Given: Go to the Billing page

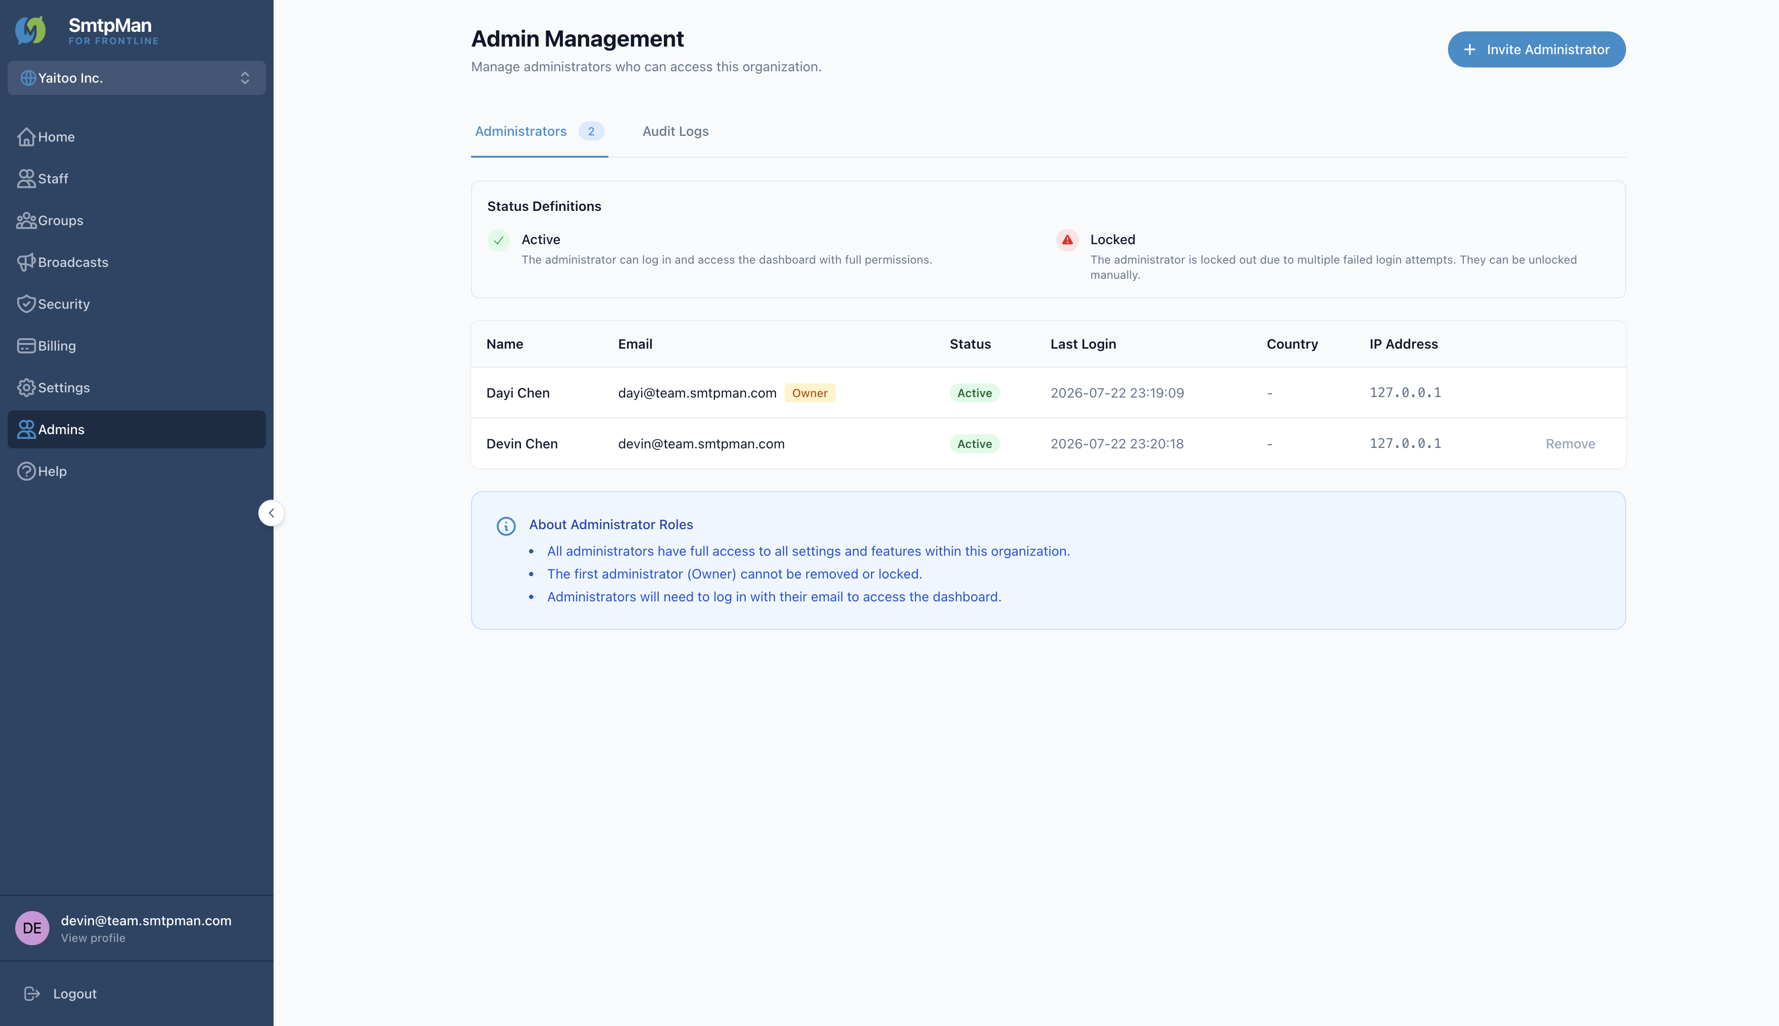Looking at the screenshot, I should point(137,346).
